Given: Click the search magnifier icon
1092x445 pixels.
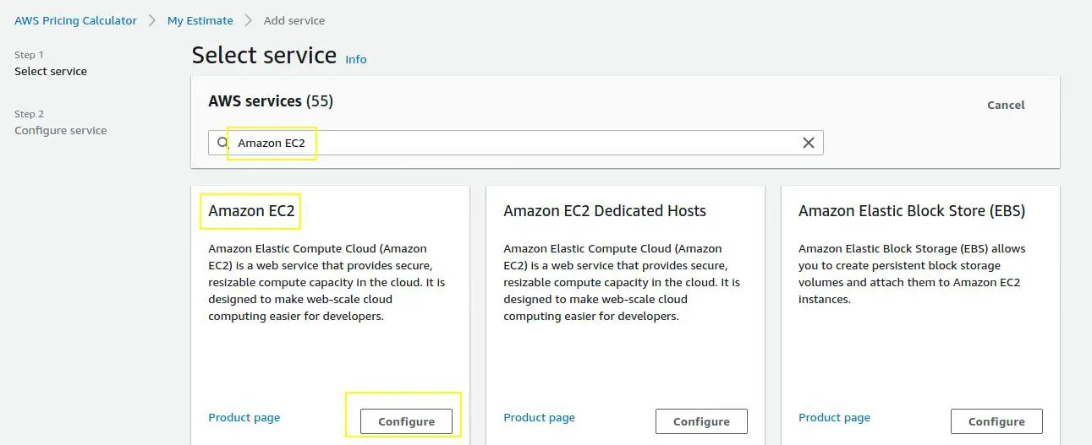Looking at the screenshot, I should 223,143.
